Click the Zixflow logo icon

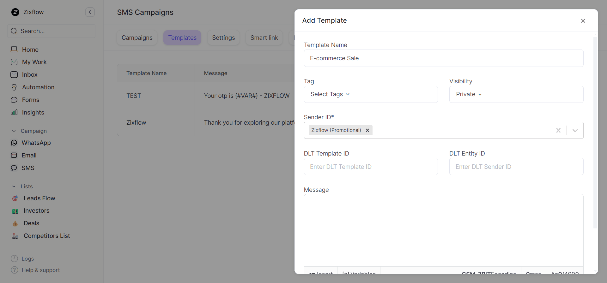(x=15, y=12)
